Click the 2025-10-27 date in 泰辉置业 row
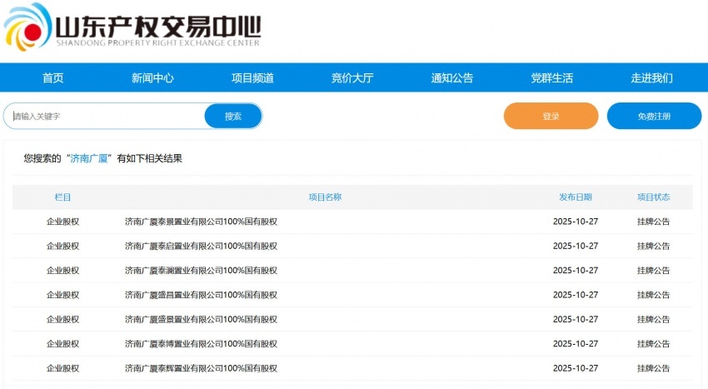This screenshot has height=389, width=708. (576, 368)
